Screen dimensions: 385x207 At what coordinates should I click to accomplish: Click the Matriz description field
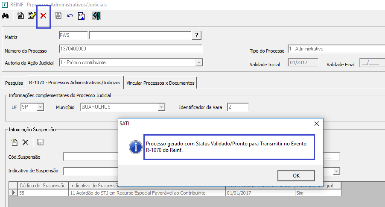click(x=140, y=35)
